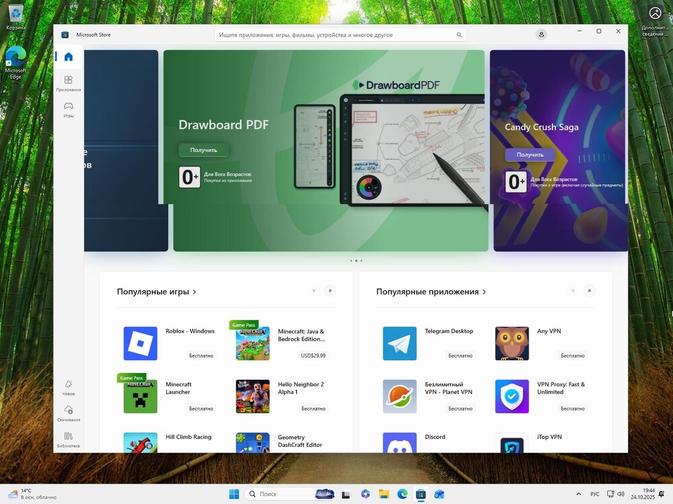Viewport: 673px width, 504px height.
Task: Expand Популярные игры section via chevron
Action: [x=194, y=292]
